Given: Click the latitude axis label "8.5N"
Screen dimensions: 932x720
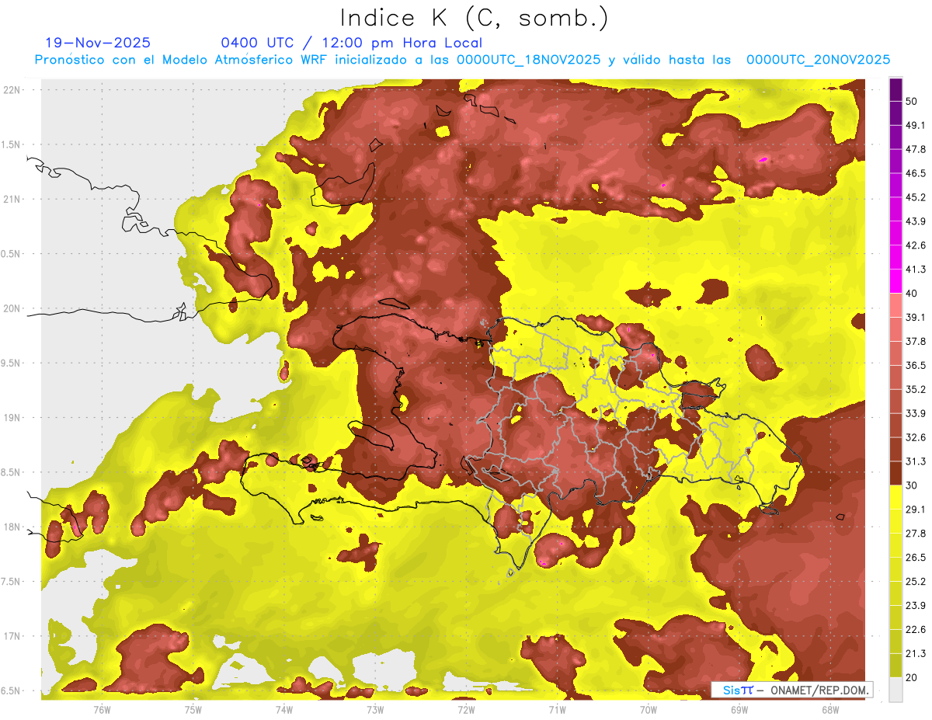Looking at the screenshot, I should 12,472.
